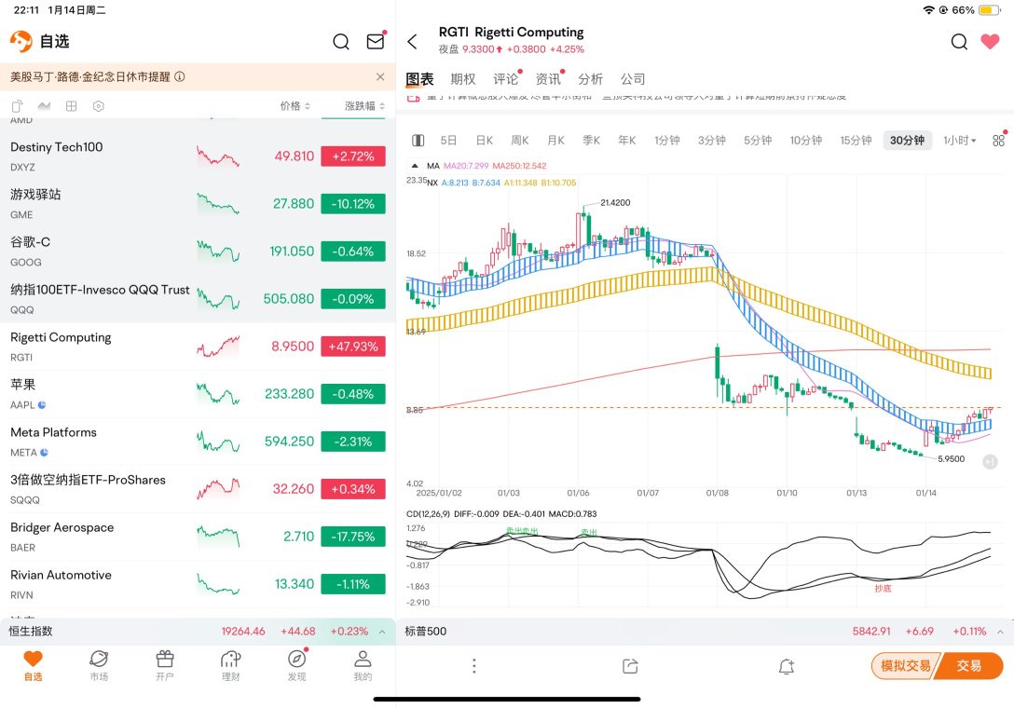Switch to the 公司 tab
This screenshot has width=1014, height=708.
pyautogui.click(x=633, y=79)
